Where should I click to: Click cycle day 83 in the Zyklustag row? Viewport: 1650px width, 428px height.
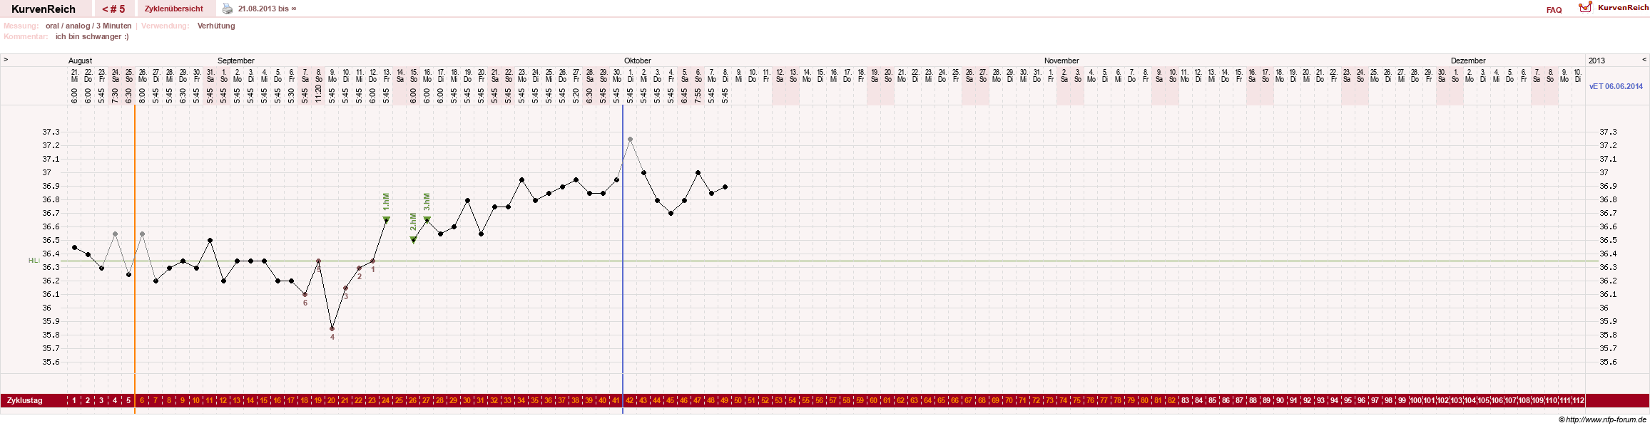(x=1186, y=401)
